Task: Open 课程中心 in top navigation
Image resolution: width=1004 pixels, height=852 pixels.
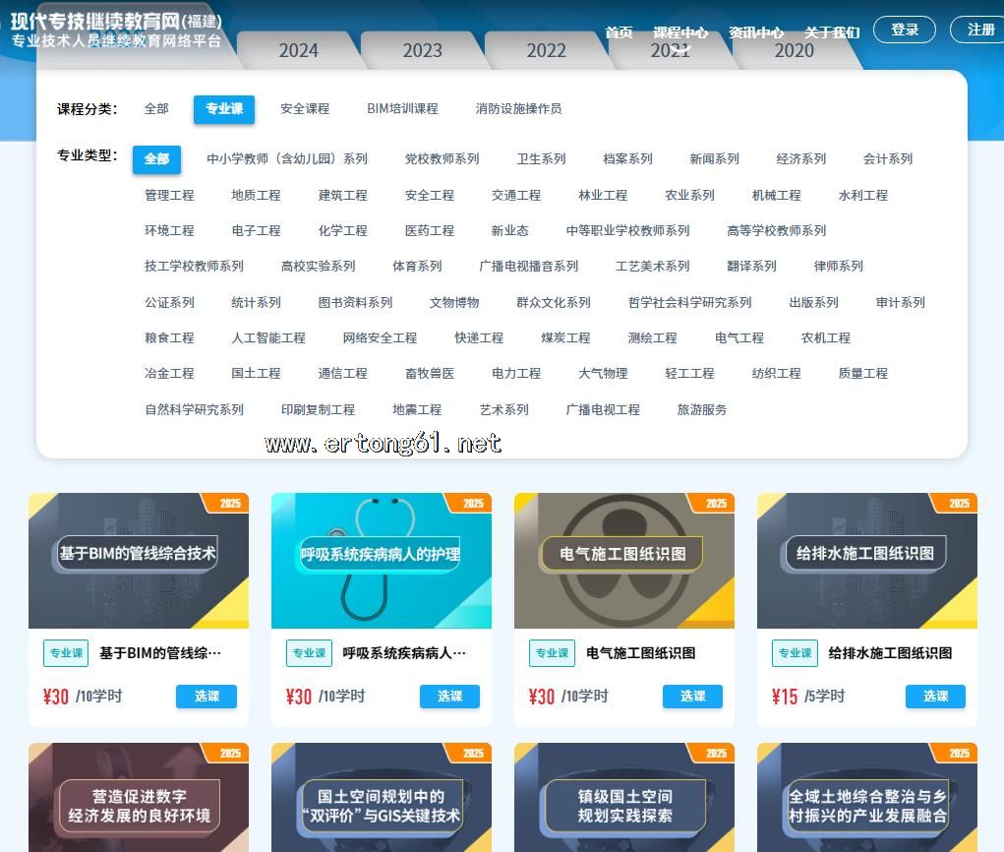Action: point(679,32)
